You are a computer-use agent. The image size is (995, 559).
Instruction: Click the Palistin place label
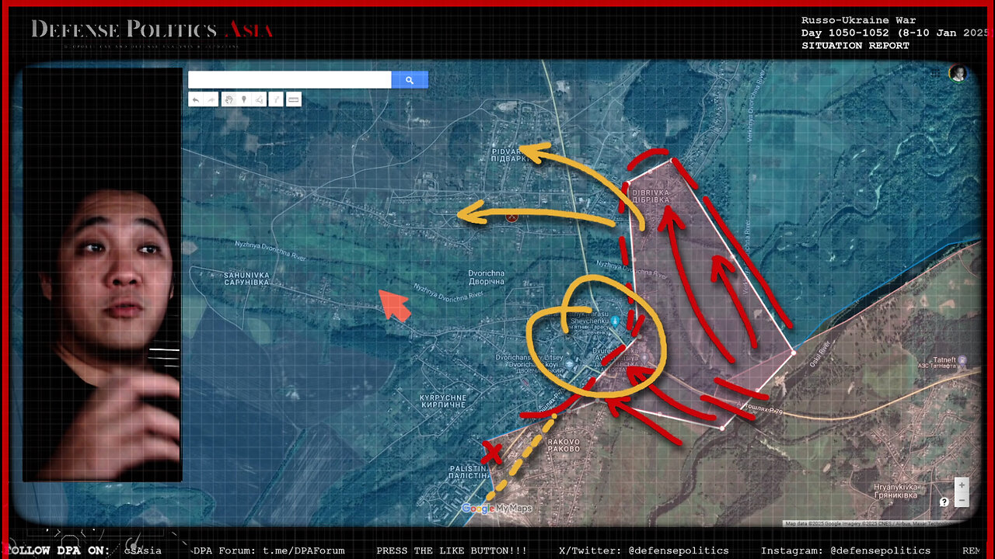(470, 472)
